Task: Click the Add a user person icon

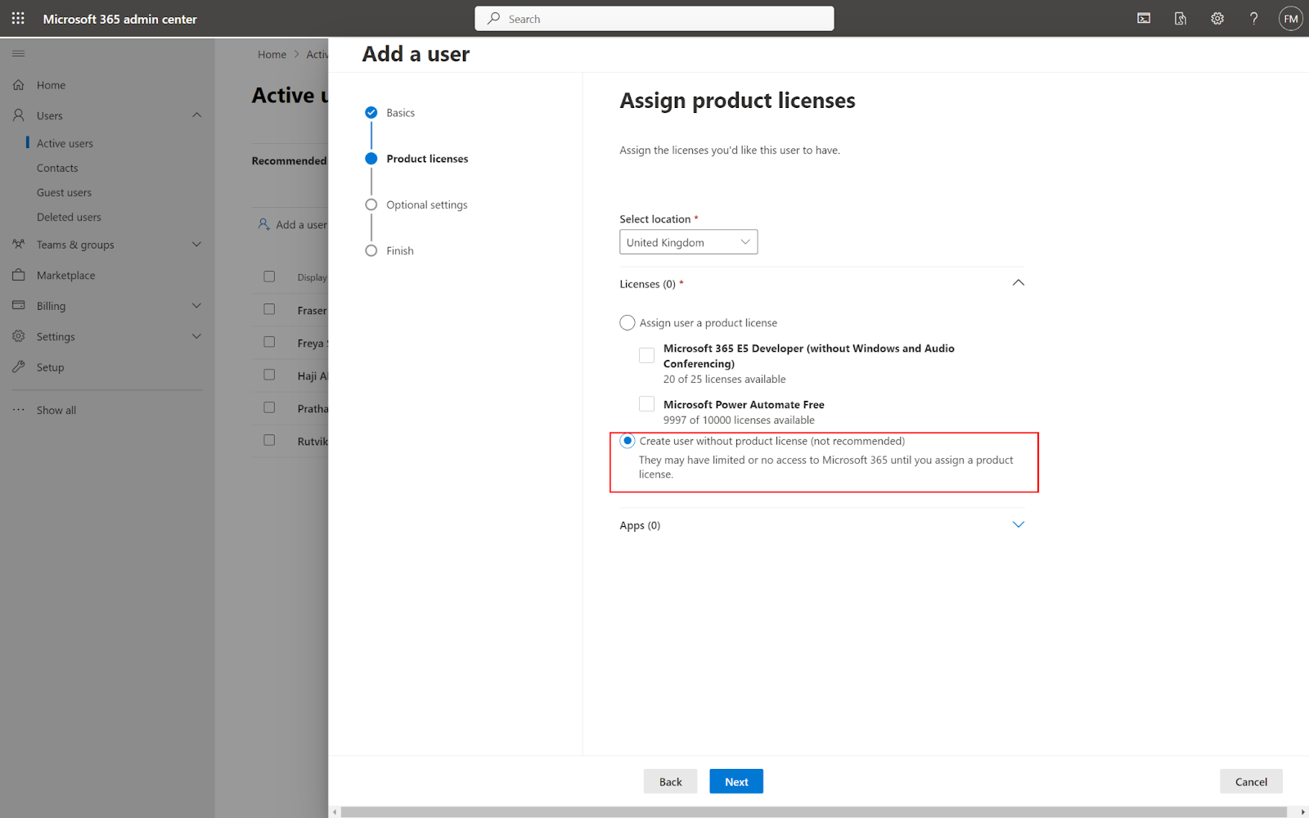Action: tap(263, 224)
